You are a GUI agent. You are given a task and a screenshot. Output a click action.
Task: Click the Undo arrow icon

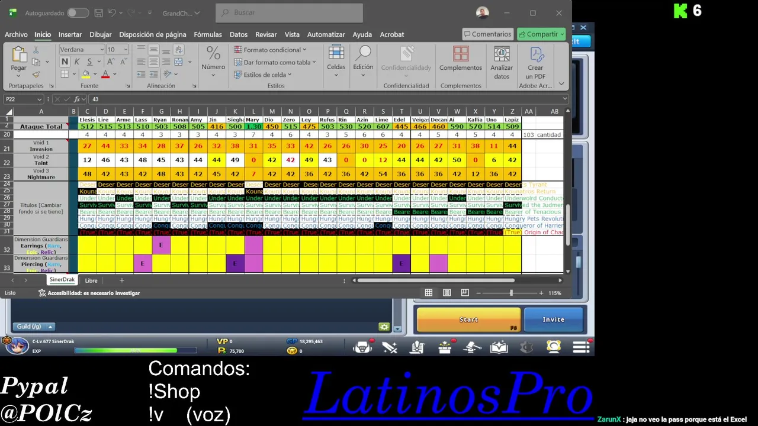[x=113, y=12]
